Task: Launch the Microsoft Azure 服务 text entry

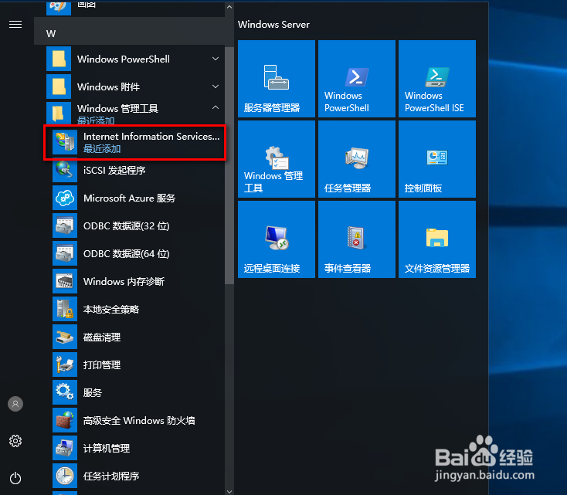Action: point(130,198)
